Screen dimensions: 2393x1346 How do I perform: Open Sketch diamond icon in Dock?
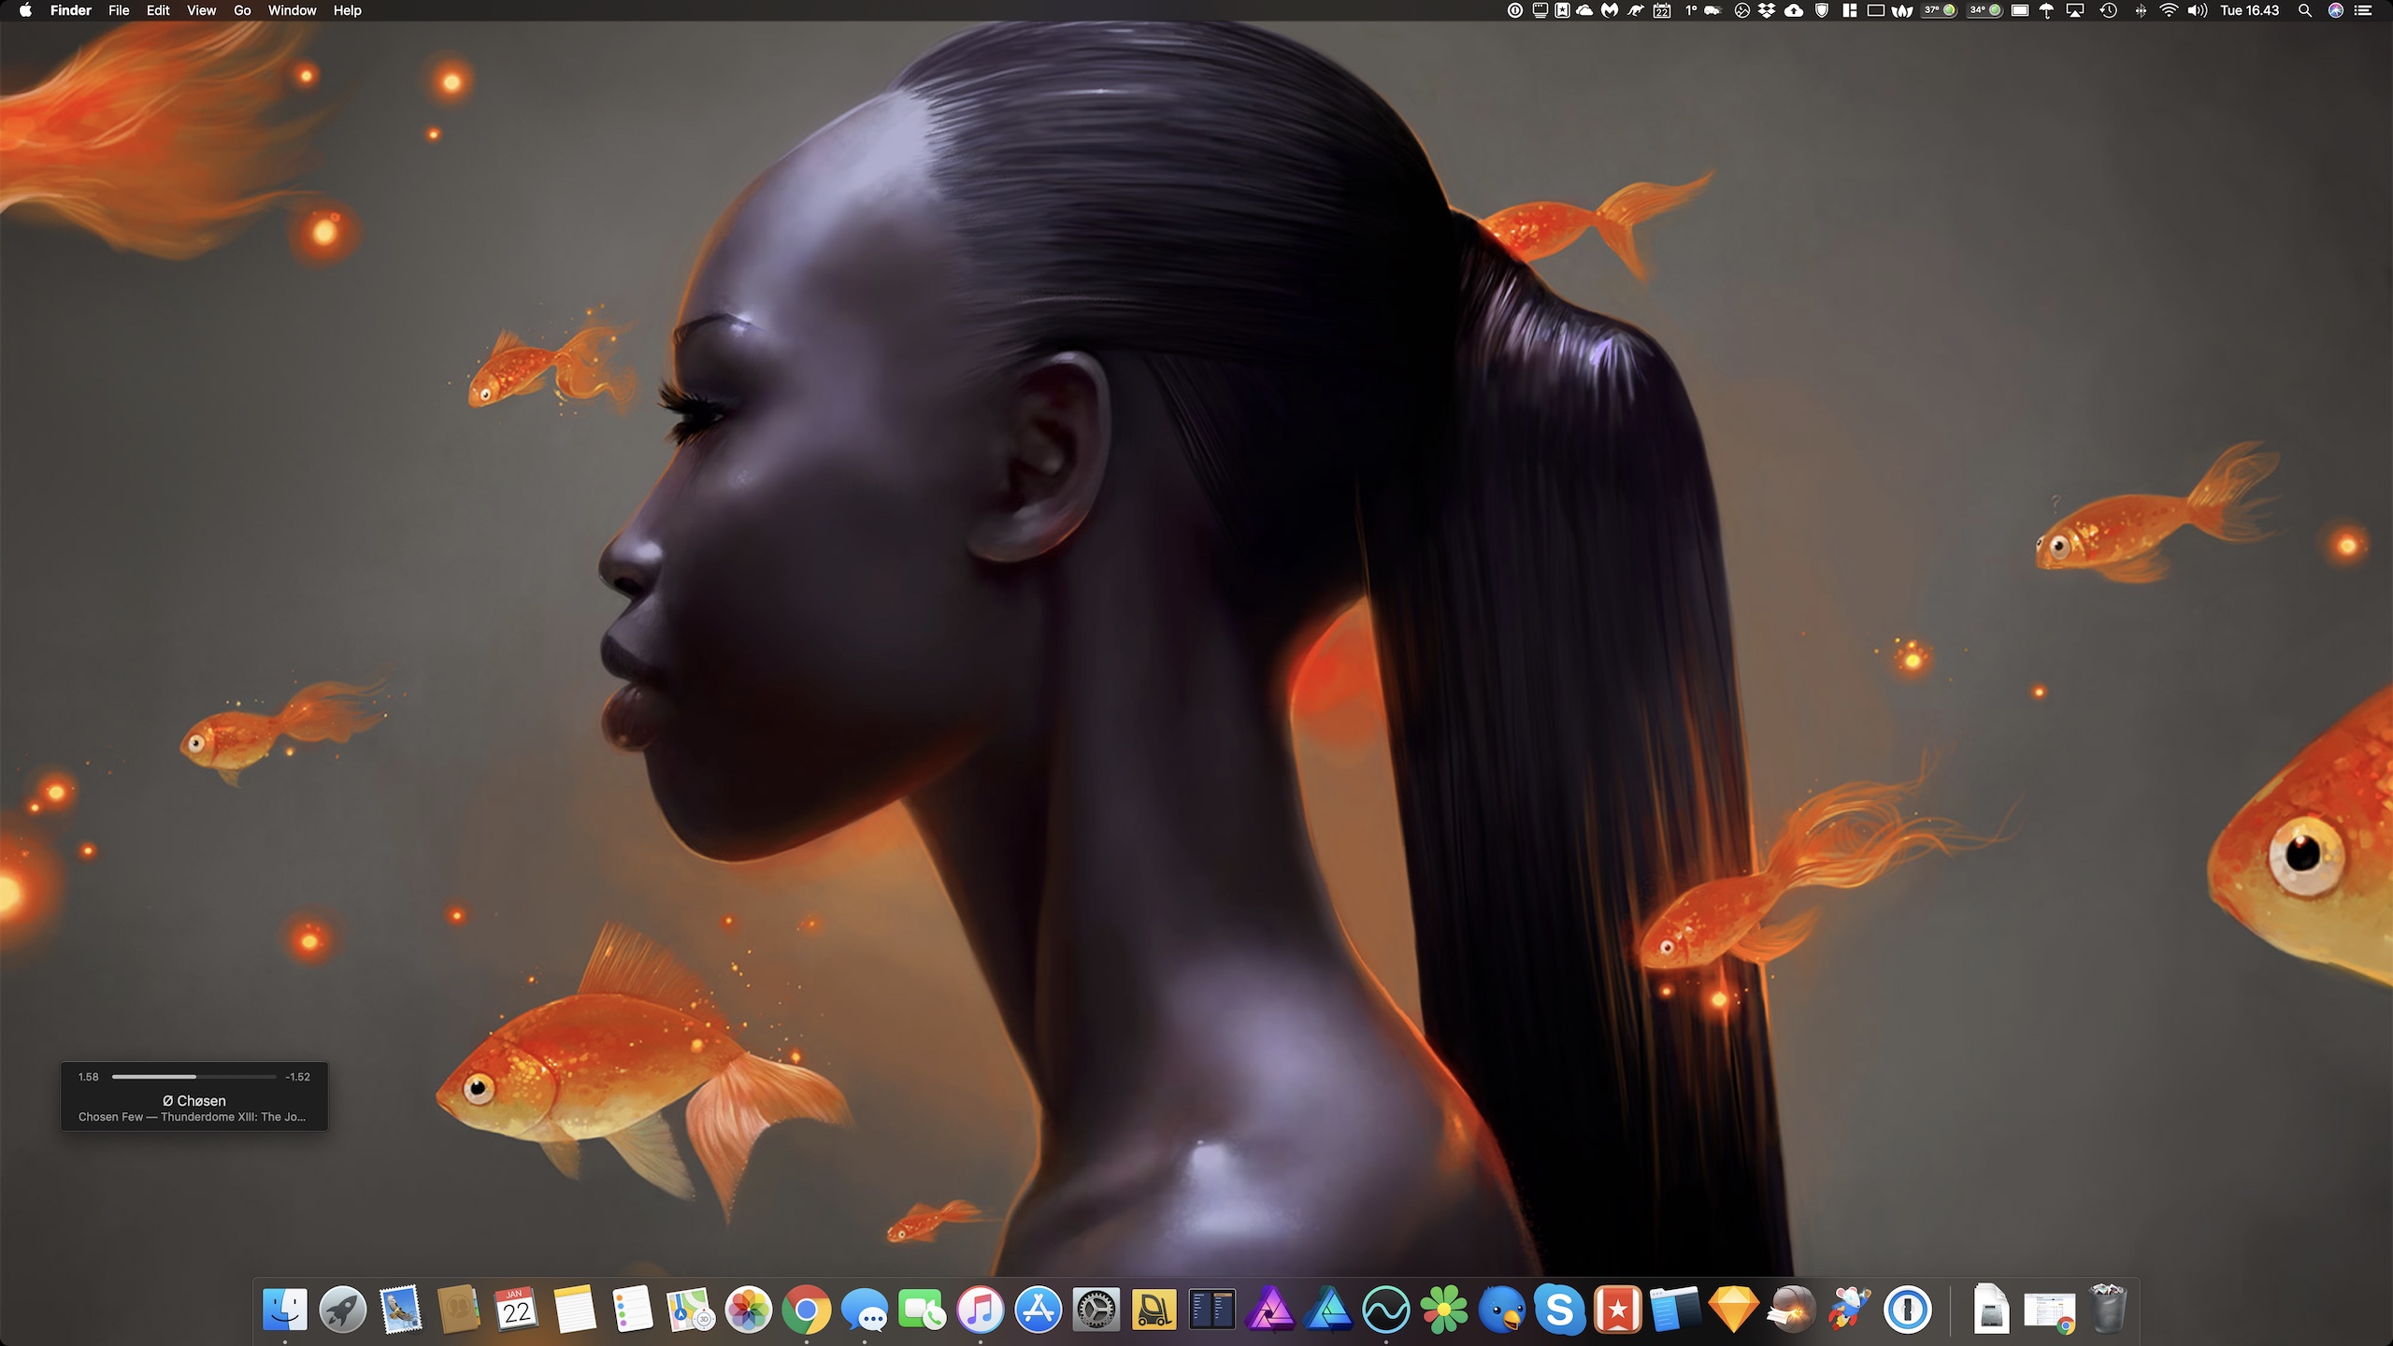(1734, 1310)
